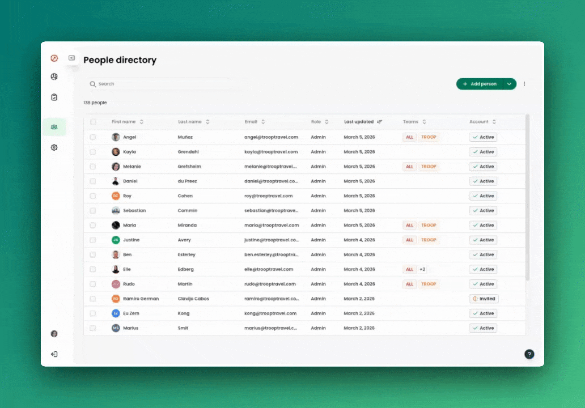Toggle the select-all checkbox in table header

click(x=93, y=122)
